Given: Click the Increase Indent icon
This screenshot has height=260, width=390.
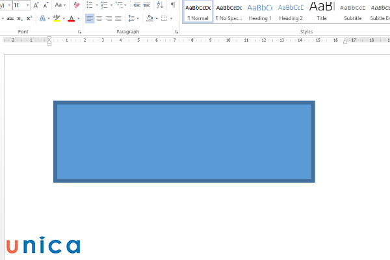Looking at the screenshot, I should pos(147,5).
